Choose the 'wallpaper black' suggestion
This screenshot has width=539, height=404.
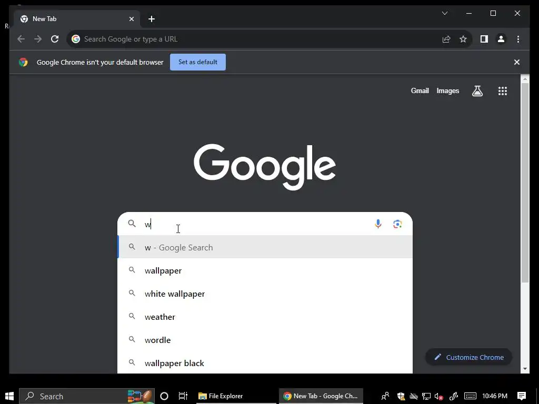coord(265,363)
